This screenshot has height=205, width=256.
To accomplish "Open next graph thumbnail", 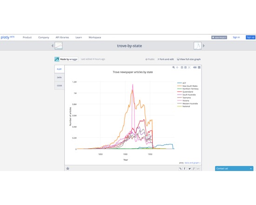I will (x=197, y=46).
